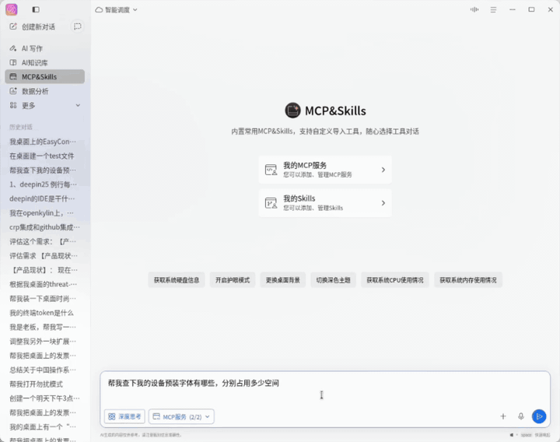Image resolution: width=560 pixels, height=442 pixels.
Task: Open history chat 创建一个明天下午3点…
Action: [x=44, y=398]
